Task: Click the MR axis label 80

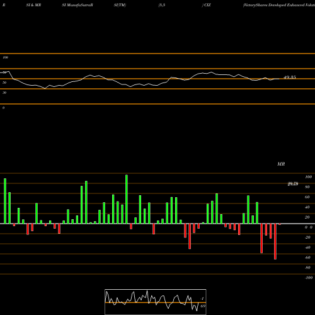Action: [307, 187]
